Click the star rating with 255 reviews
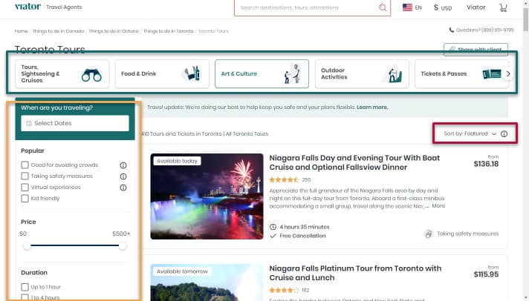 (284, 180)
